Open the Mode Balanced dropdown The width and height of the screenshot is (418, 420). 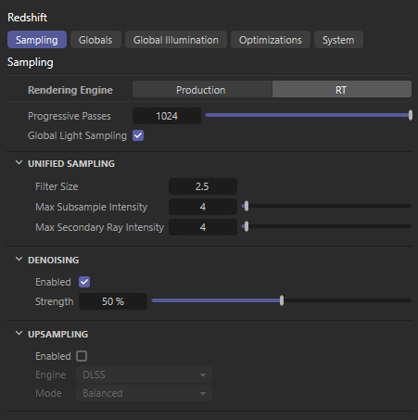pos(144,393)
